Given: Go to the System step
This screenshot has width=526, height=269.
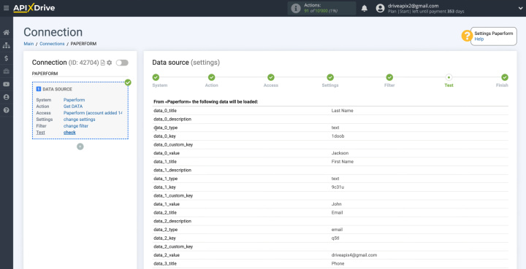Looking at the screenshot, I should click(x=156, y=77).
